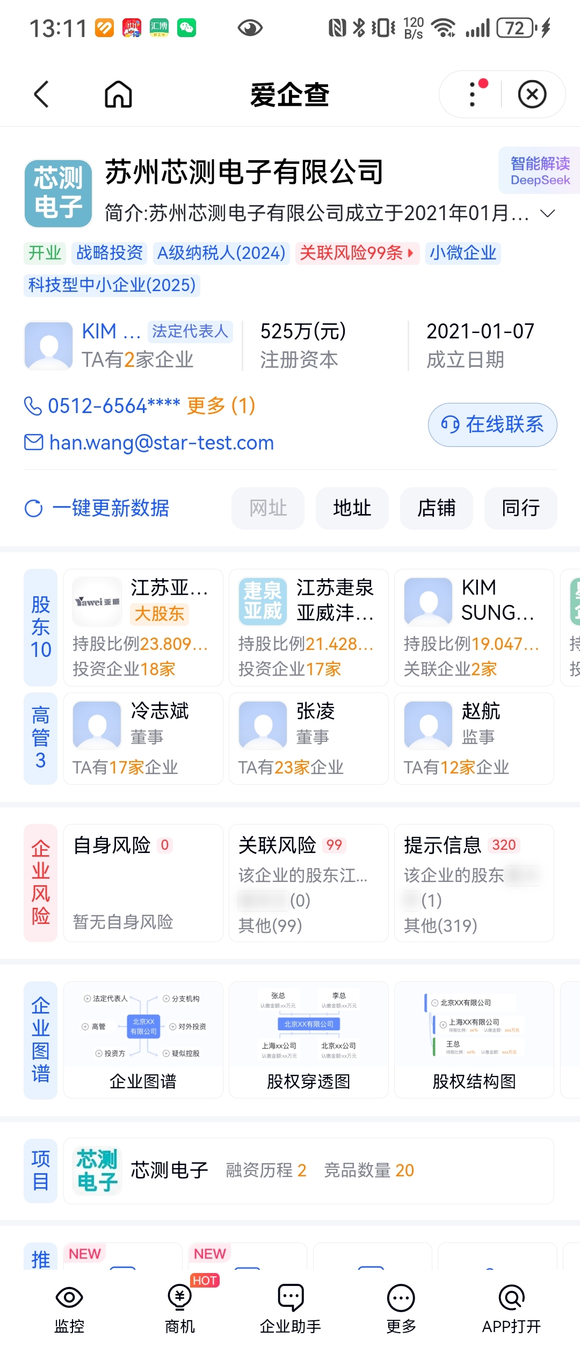Open email han.wang@star-test.com
The image size is (580, 1345).
point(161,443)
